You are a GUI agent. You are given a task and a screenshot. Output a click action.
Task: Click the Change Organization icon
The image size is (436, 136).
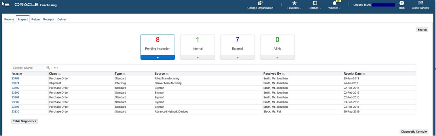(x=260, y=3)
